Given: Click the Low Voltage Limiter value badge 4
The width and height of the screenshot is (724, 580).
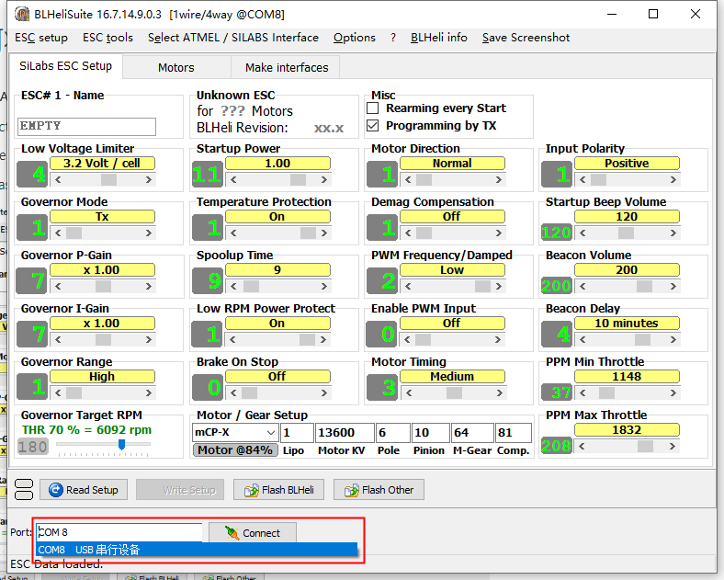Looking at the screenshot, I should coord(32,174).
